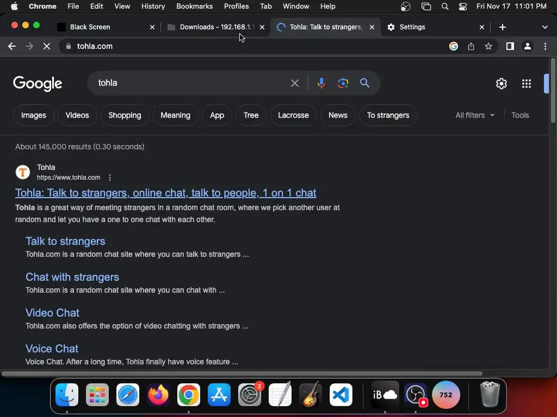This screenshot has height=417, width=557.
Task: Open the Video Chat sitelink
Action: 52,313
